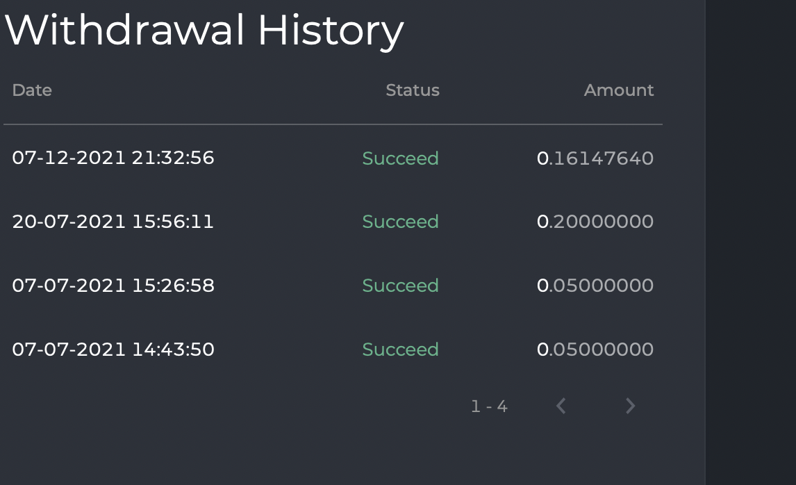Open the Withdrawal History title

205,29
